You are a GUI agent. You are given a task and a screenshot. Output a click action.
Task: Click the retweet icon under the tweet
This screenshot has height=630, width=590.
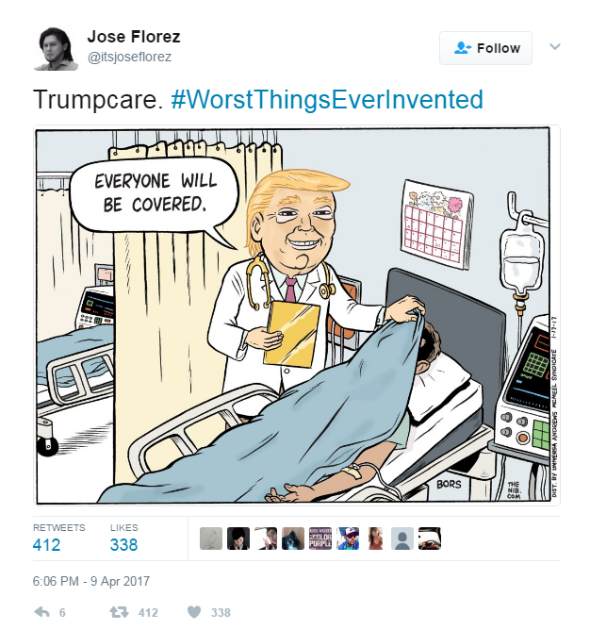[119, 612]
